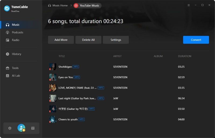
Task: Start conversion with the Convert button
Action: click(196, 40)
